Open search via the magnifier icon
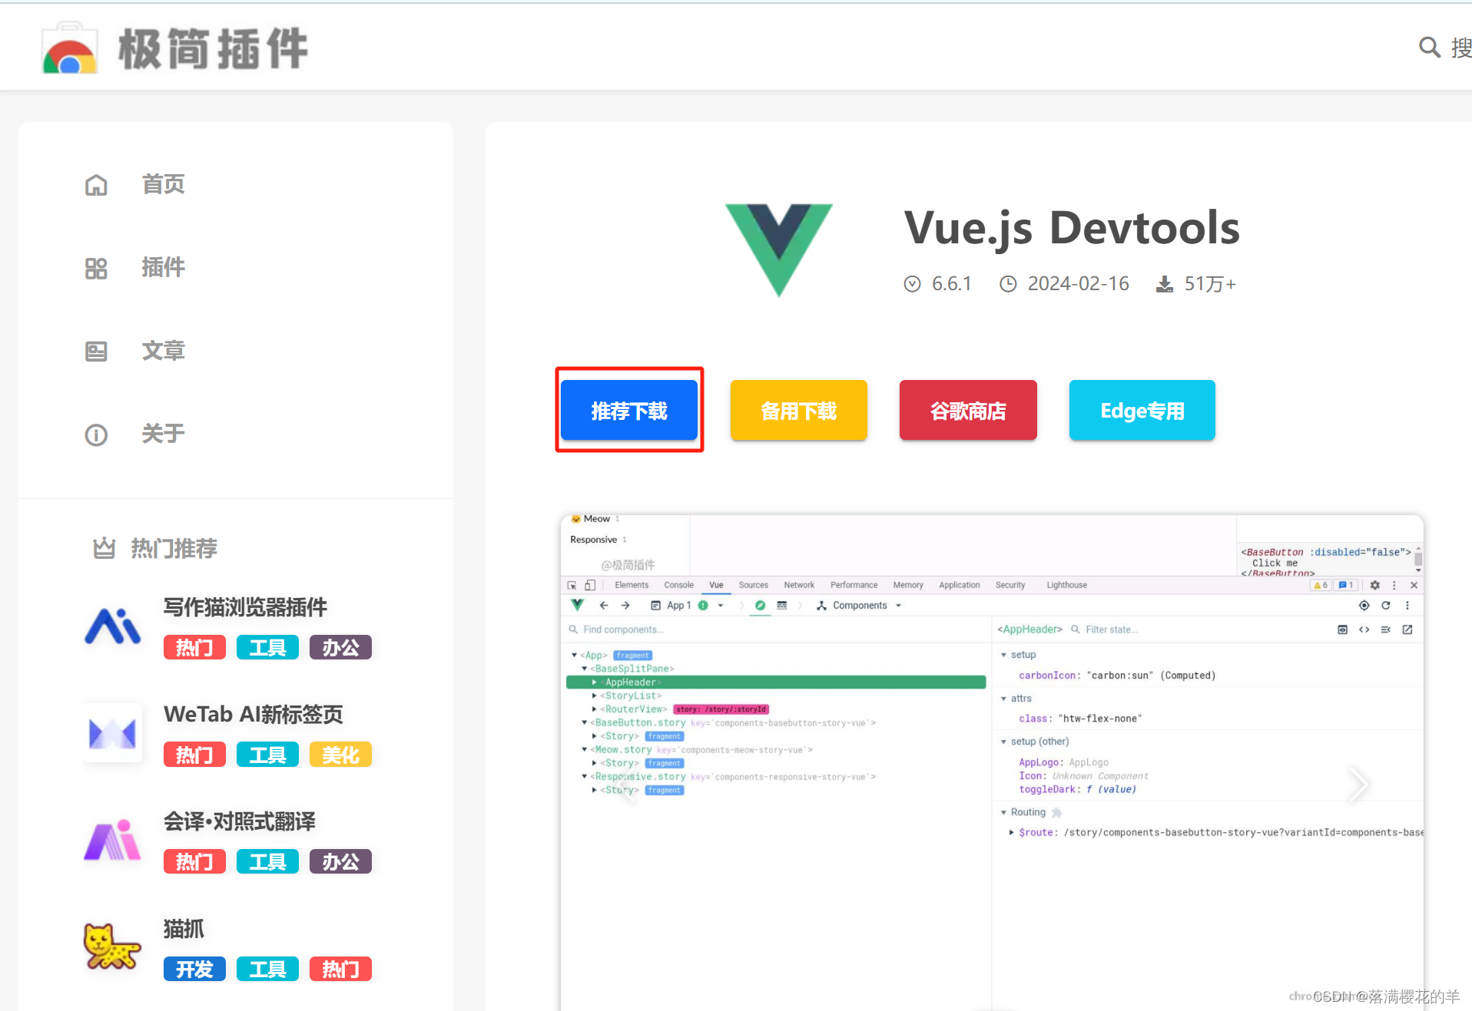Image resolution: width=1472 pixels, height=1011 pixels. [x=1429, y=48]
